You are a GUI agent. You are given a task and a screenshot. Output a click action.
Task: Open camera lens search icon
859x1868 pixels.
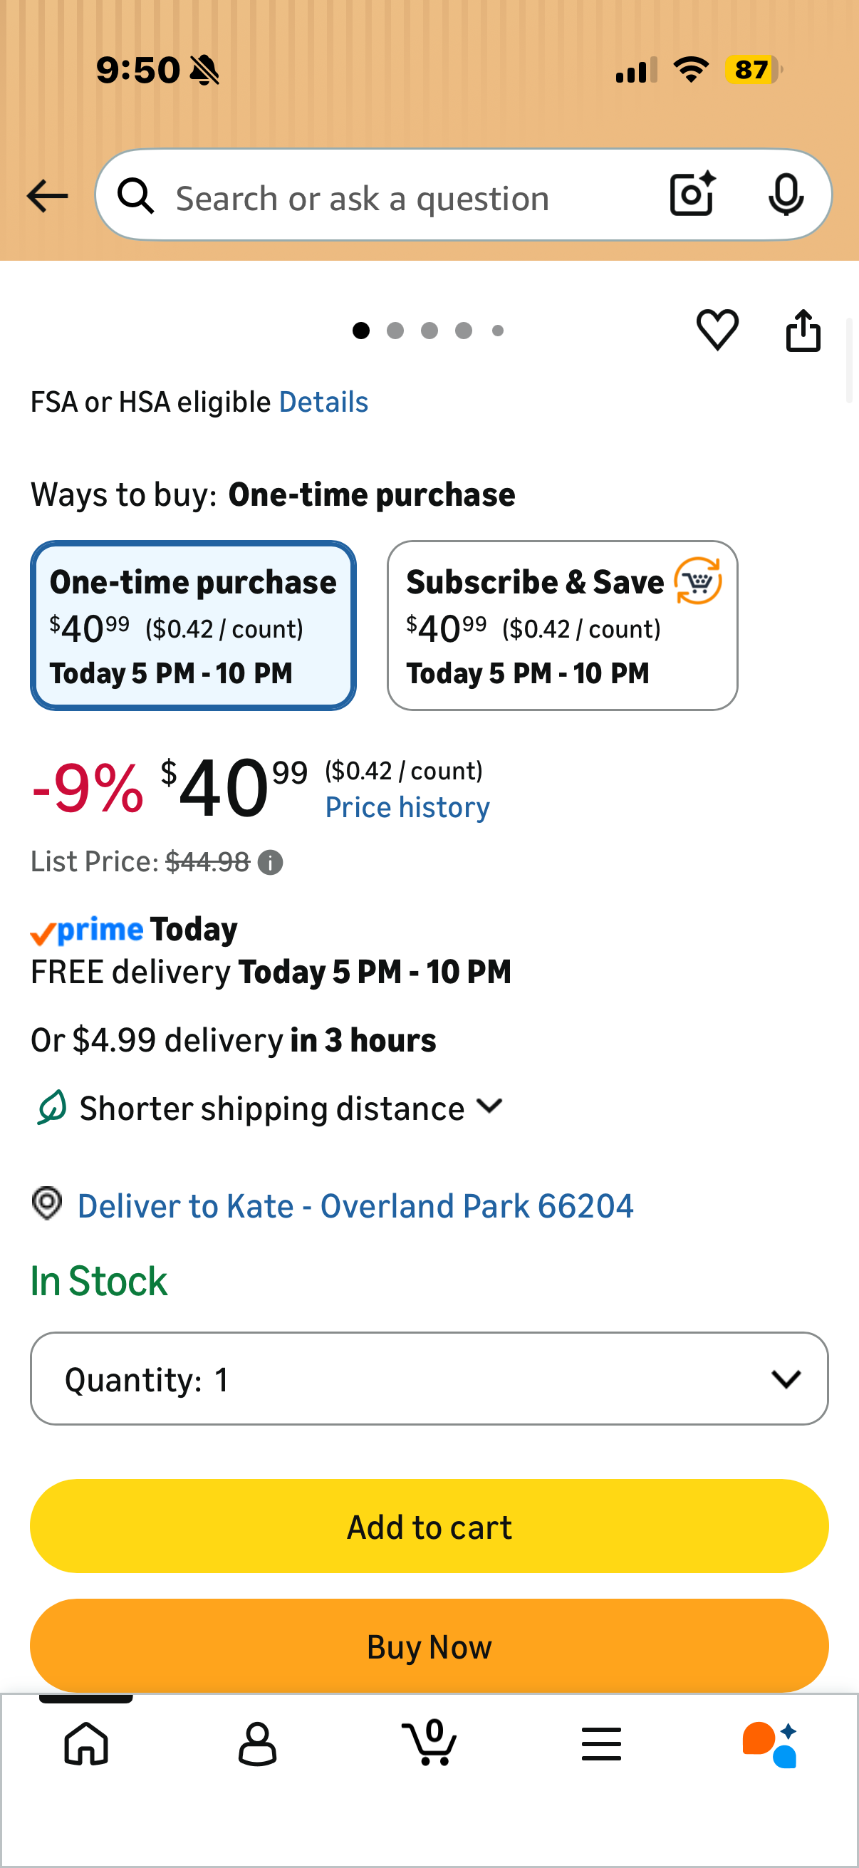pos(692,194)
